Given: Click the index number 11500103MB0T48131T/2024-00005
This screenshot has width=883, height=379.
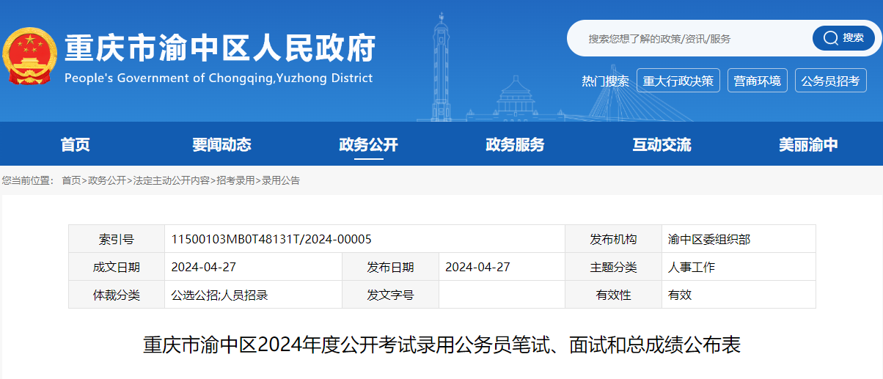Looking at the screenshot, I should [x=271, y=239].
